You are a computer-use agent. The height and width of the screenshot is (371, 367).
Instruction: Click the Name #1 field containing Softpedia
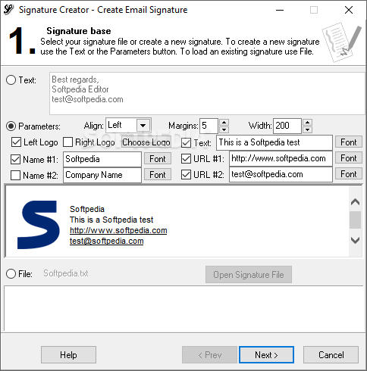pyautogui.click(x=102, y=159)
